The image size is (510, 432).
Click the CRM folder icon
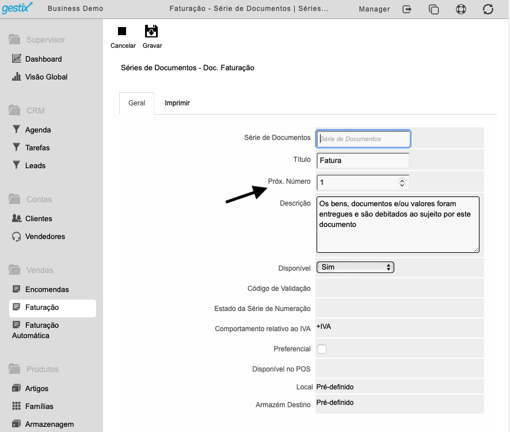pos(14,111)
